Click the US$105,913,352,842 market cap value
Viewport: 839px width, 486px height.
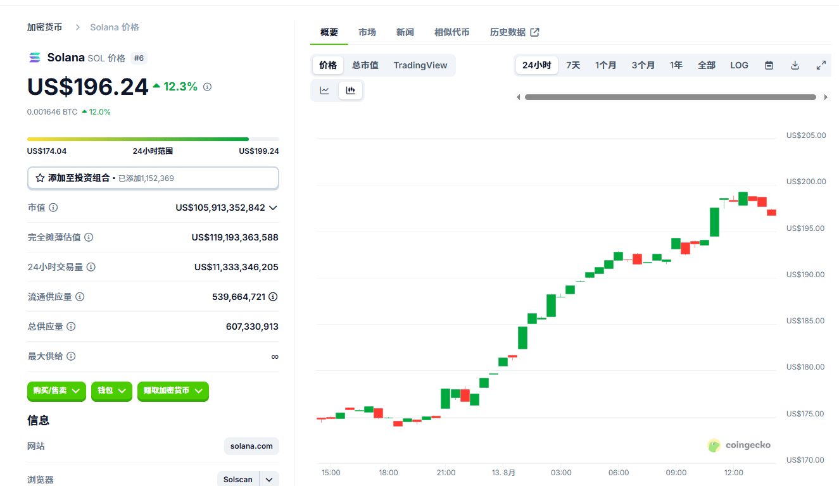220,208
